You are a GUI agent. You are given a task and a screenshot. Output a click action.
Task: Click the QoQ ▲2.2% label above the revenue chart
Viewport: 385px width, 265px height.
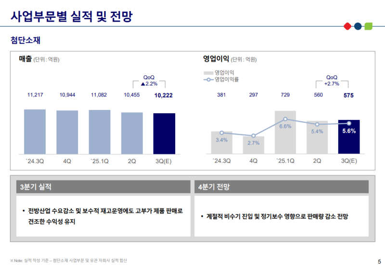(x=149, y=80)
